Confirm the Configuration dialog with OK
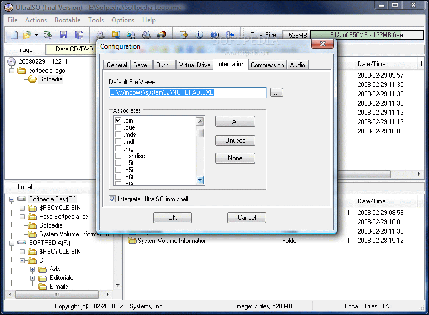The height and width of the screenshot is (315, 429). coord(172,218)
